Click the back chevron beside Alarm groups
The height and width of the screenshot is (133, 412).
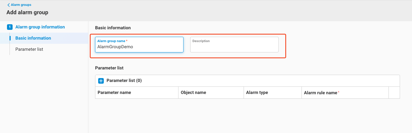[8, 5]
